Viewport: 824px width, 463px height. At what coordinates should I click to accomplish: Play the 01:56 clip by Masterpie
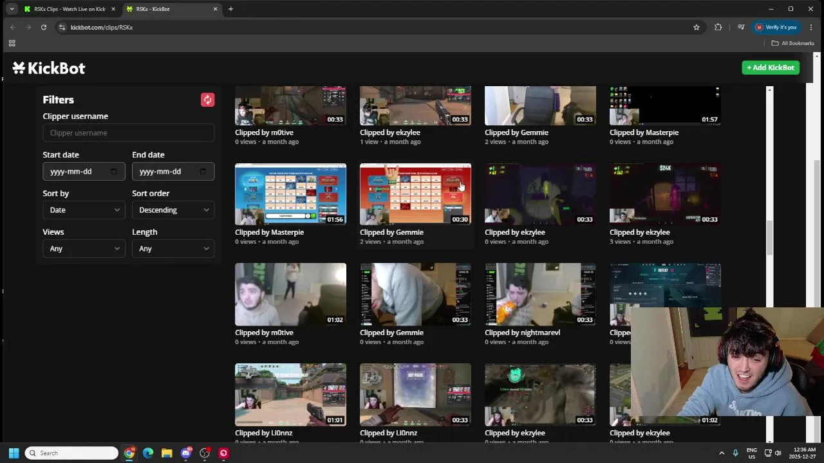tap(290, 194)
